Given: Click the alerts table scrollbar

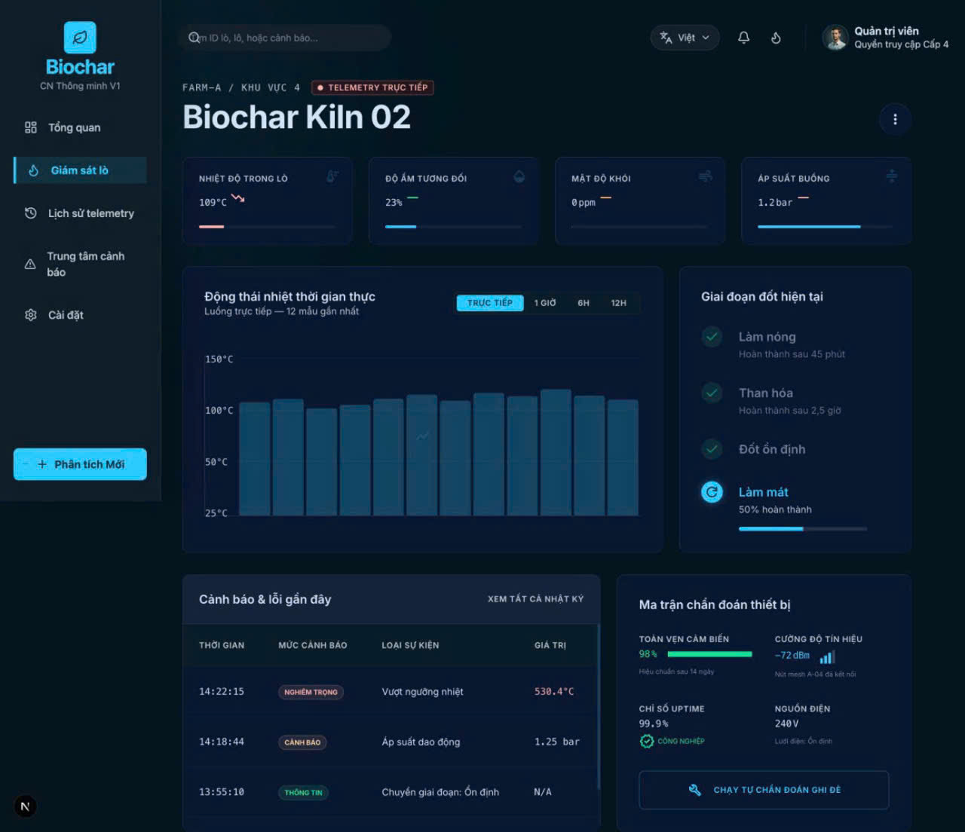Looking at the screenshot, I should [599, 706].
